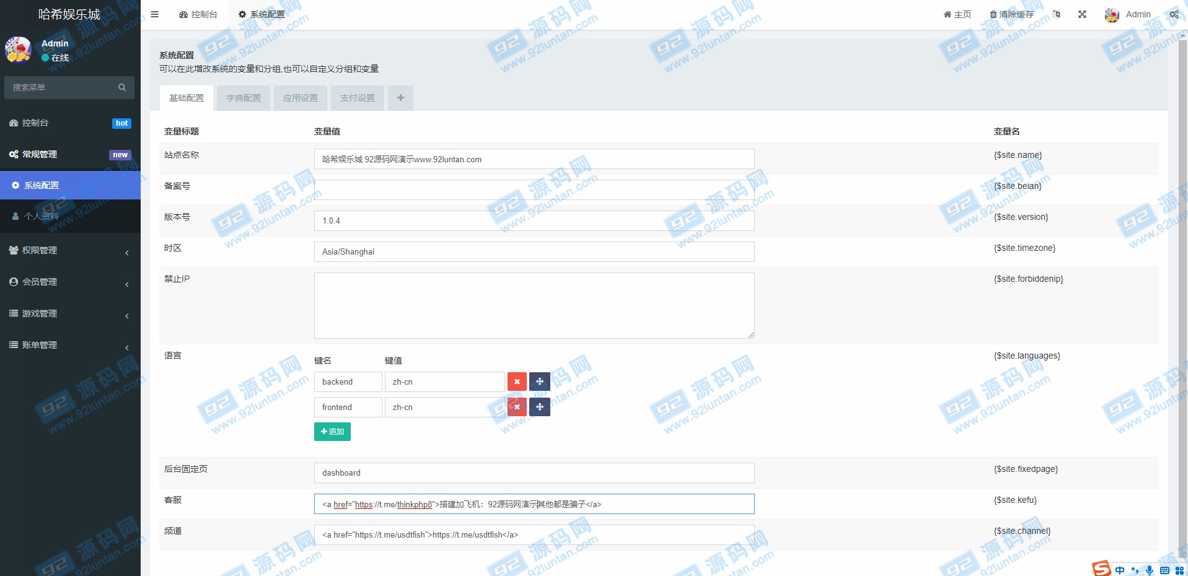Click move handle of frontend row

coord(540,407)
